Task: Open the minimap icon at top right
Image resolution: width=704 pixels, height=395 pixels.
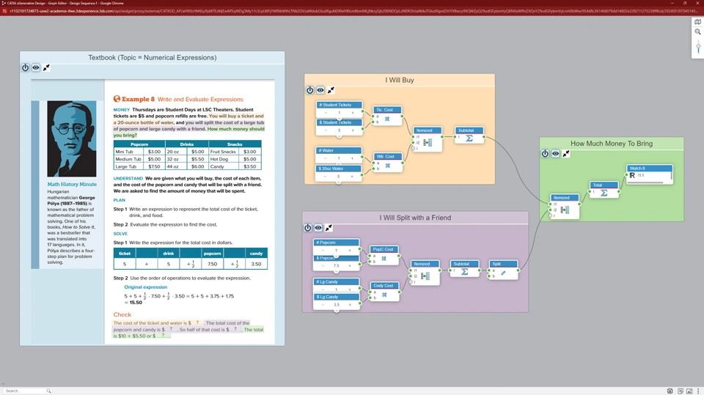Action: coord(697,22)
